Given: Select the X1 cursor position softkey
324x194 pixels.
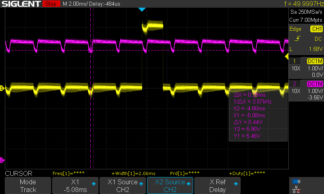Looking at the screenshot, I should [75, 186].
